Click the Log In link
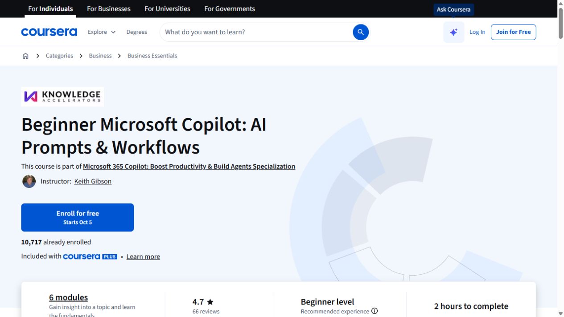 477,32
